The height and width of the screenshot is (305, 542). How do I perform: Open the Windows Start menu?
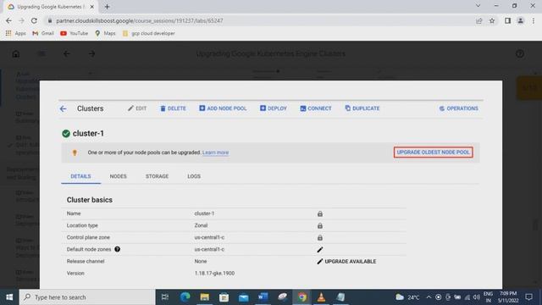click(9, 297)
